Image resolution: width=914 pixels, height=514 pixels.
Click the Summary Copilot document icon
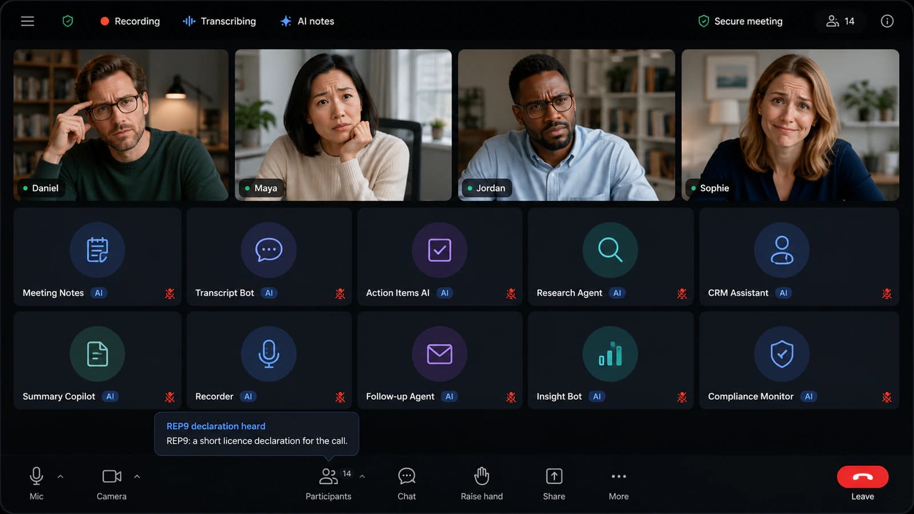click(97, 354)
